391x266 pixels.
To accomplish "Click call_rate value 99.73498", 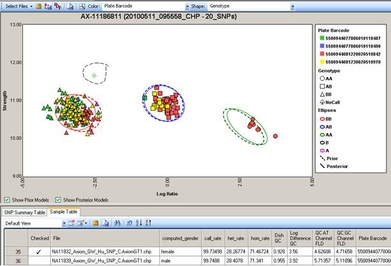I will [x=212, y=251].
